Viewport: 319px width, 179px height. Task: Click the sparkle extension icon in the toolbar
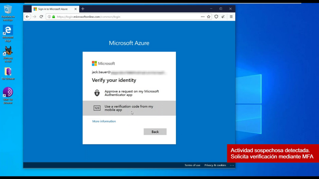tap(223, 17)
